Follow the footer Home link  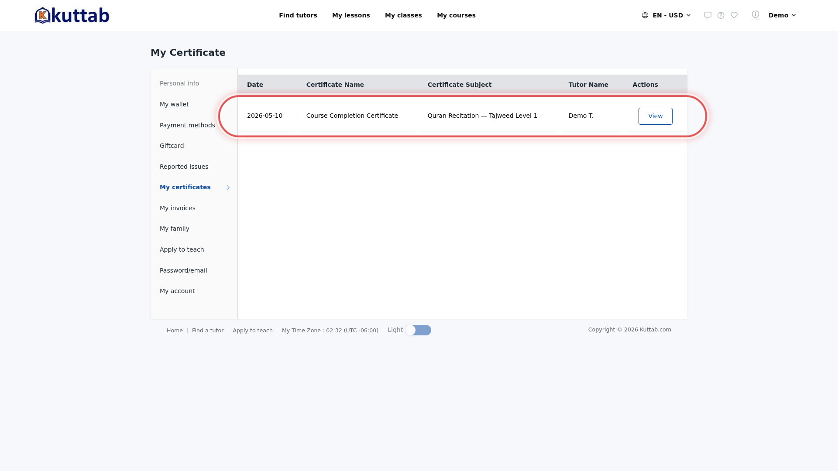175,331
